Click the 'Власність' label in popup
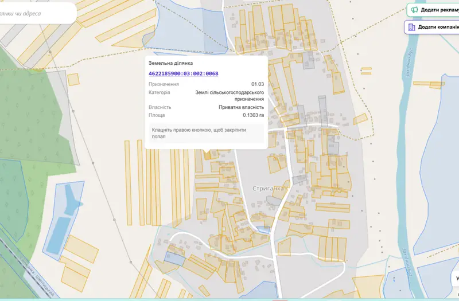The width and height of the screenshot is (459, 301). (x=160, y=107)
